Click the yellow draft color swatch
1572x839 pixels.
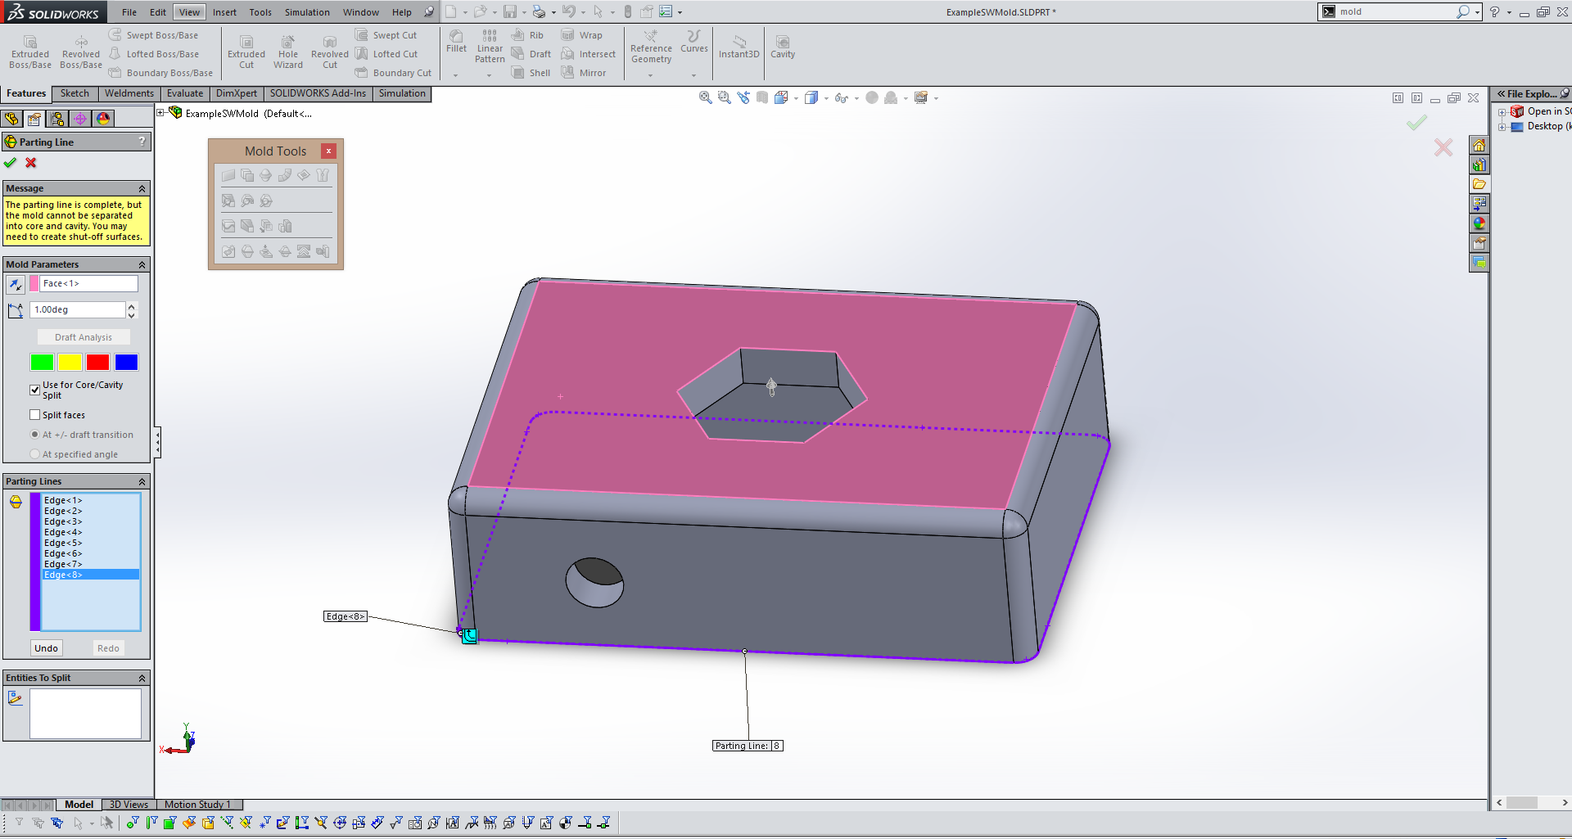point(70,362)
